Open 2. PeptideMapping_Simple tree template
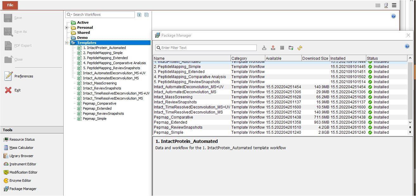 [100, 53]
